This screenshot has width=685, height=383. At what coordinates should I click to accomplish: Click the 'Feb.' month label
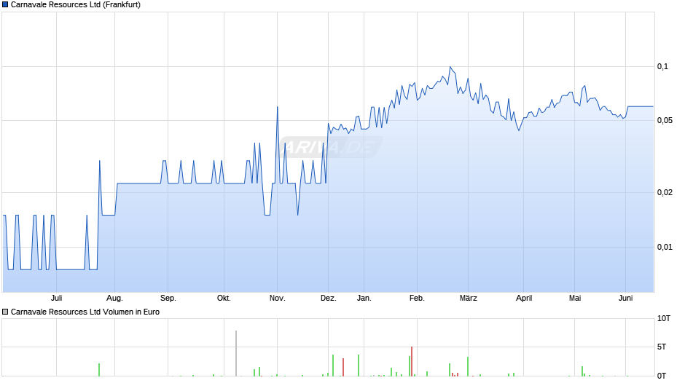click(x=418, y=299)
